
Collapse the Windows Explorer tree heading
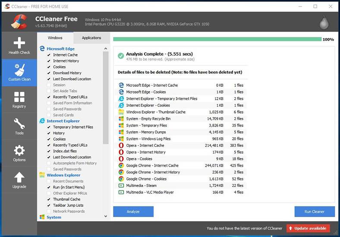coord(63,175)
